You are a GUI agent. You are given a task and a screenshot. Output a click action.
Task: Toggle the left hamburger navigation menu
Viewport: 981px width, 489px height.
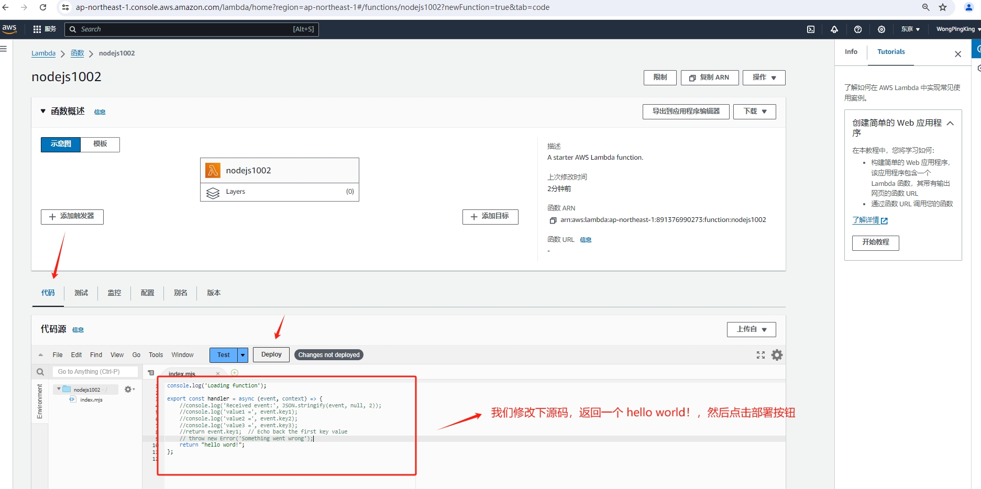(4, 49)
